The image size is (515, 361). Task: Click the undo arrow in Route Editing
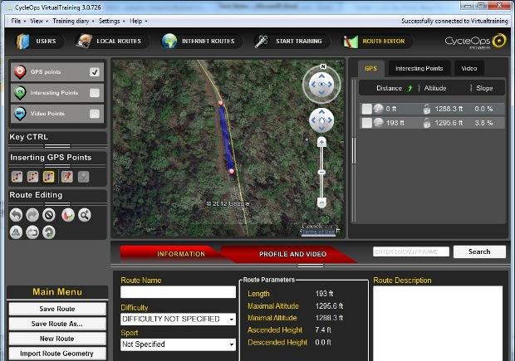coord(17,215)
